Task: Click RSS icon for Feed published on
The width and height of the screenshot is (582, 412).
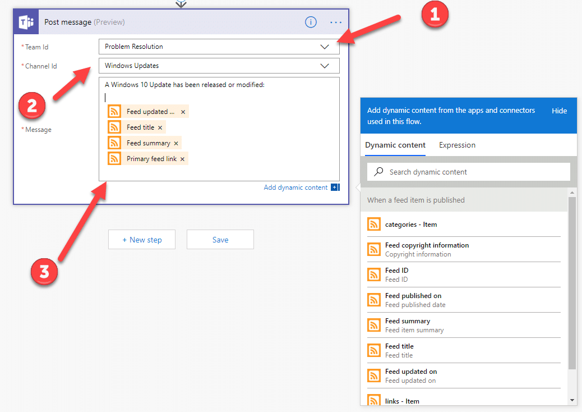Action: pos(374,300)
